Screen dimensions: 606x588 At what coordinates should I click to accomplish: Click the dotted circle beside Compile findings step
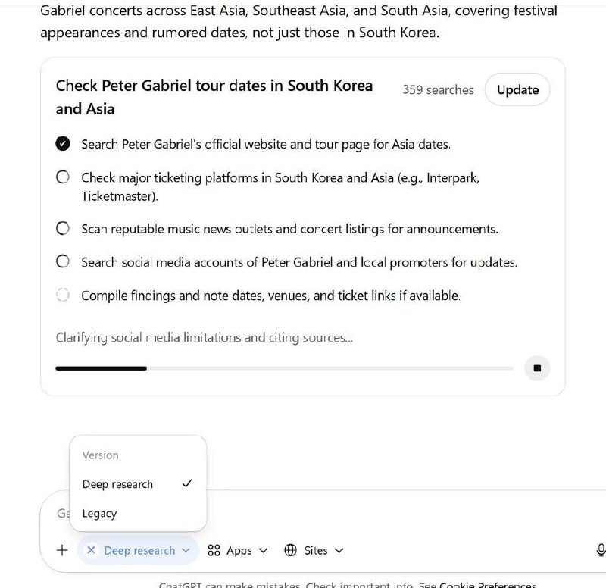pos(63,296)
